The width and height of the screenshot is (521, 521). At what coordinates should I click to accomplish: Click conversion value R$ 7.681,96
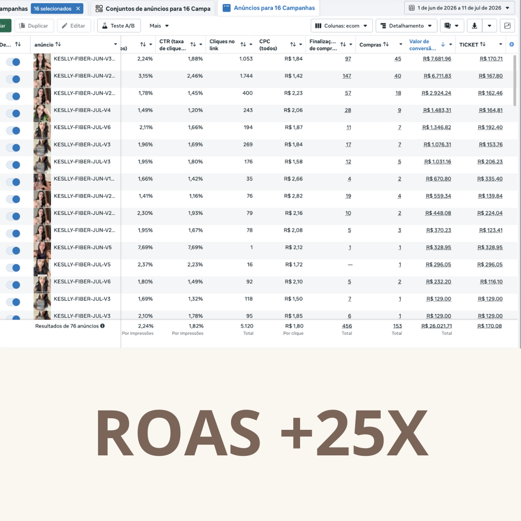pos(437,59)
